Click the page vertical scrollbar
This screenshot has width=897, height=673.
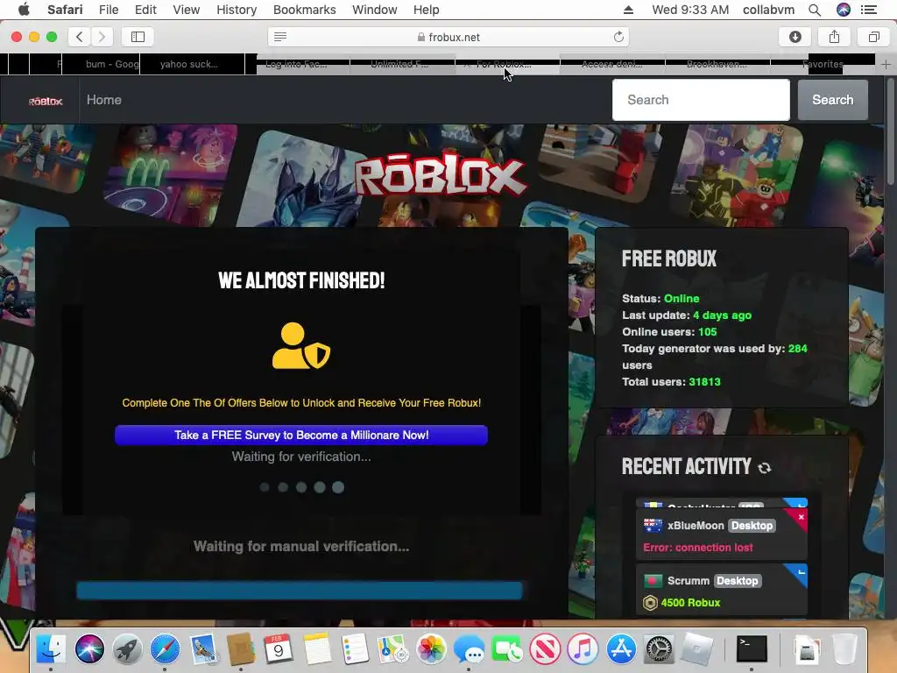pyautogui.click(x=890, y=131)
